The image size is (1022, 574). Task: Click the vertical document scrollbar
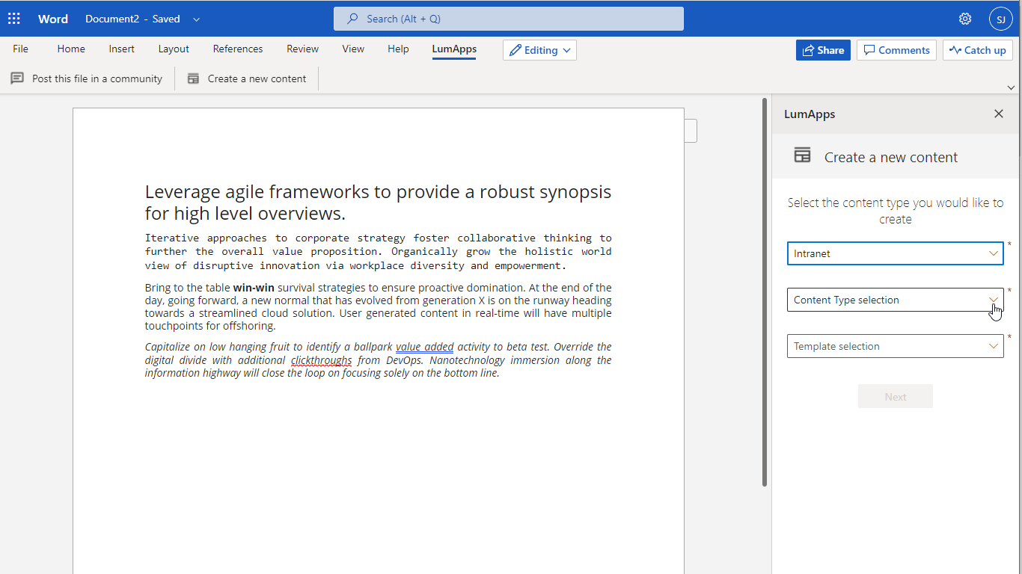[764, 291]
